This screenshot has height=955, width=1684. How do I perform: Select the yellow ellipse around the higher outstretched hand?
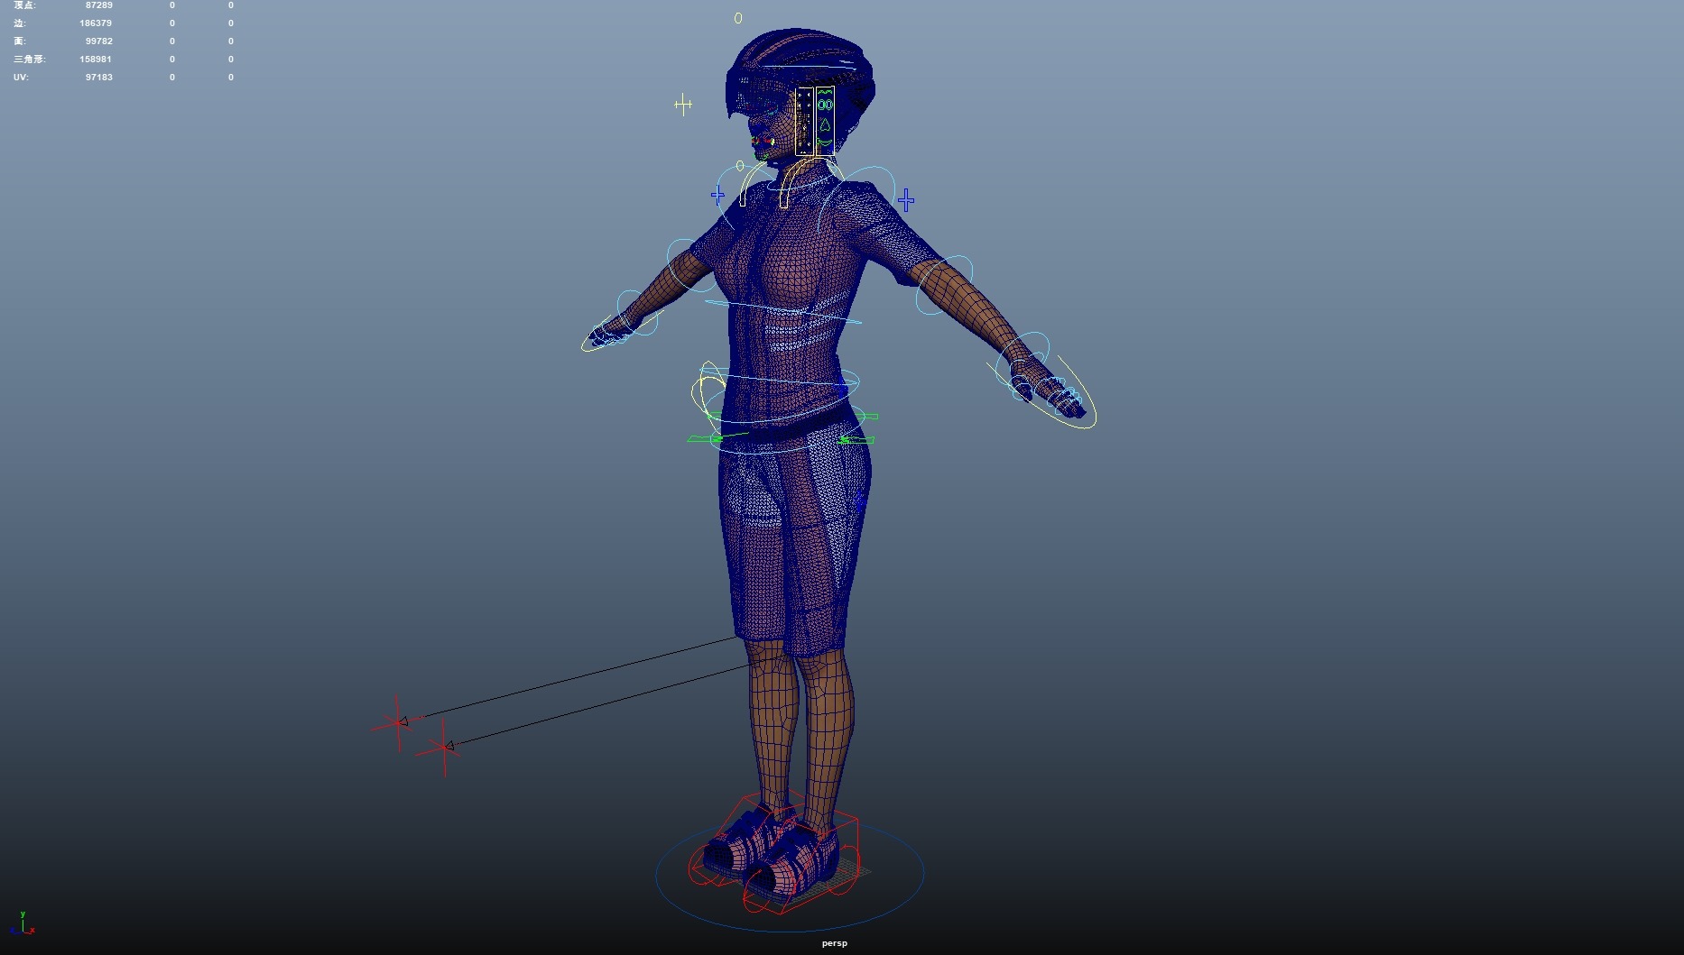click(623, 329)
